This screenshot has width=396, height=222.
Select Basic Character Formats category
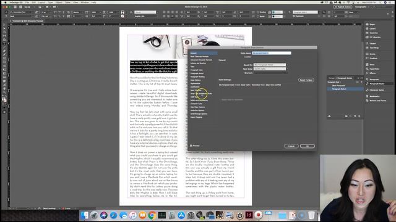[199, 57]
